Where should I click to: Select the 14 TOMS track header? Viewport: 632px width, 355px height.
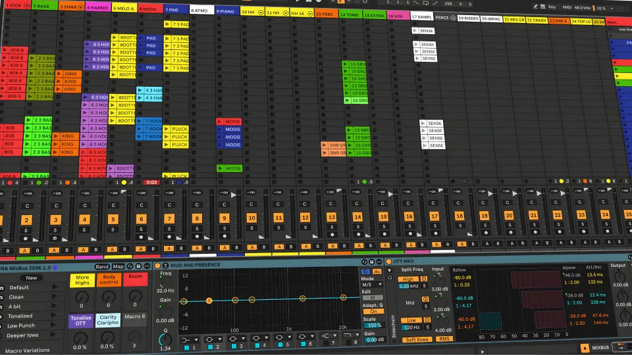click(x=350, y=14)
